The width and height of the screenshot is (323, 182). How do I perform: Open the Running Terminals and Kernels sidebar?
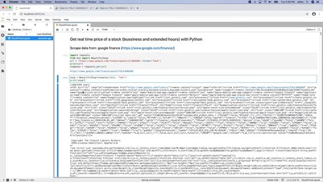pyautogui.click(x=3, y=35)
